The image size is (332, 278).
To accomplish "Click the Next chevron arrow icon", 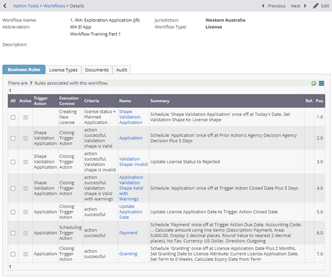I will point(305,6).
